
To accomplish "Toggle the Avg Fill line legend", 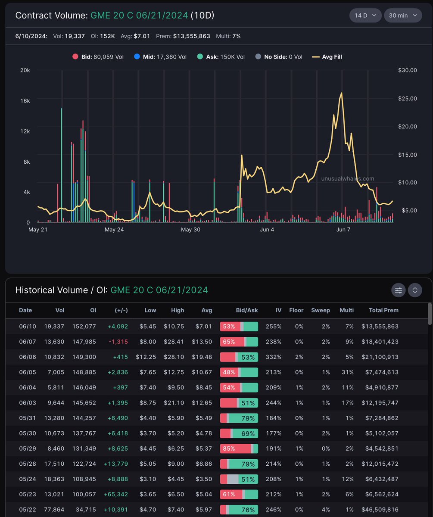I will pyautogui.click(x=327, y=57).
